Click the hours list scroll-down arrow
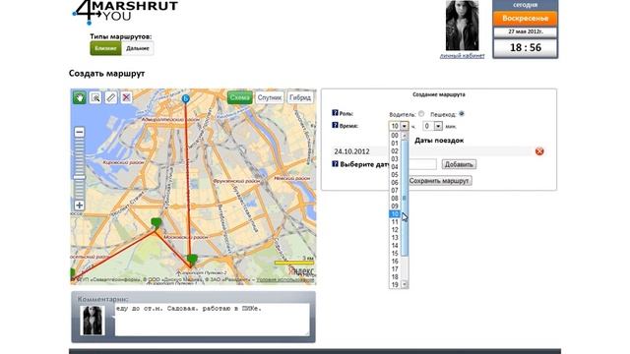630x354 pixels. pyautogui.click(x=405, y=284)
